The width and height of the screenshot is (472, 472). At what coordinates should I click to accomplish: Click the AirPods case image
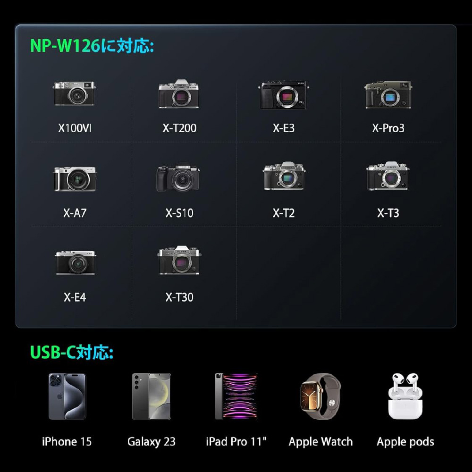(405, 396)
